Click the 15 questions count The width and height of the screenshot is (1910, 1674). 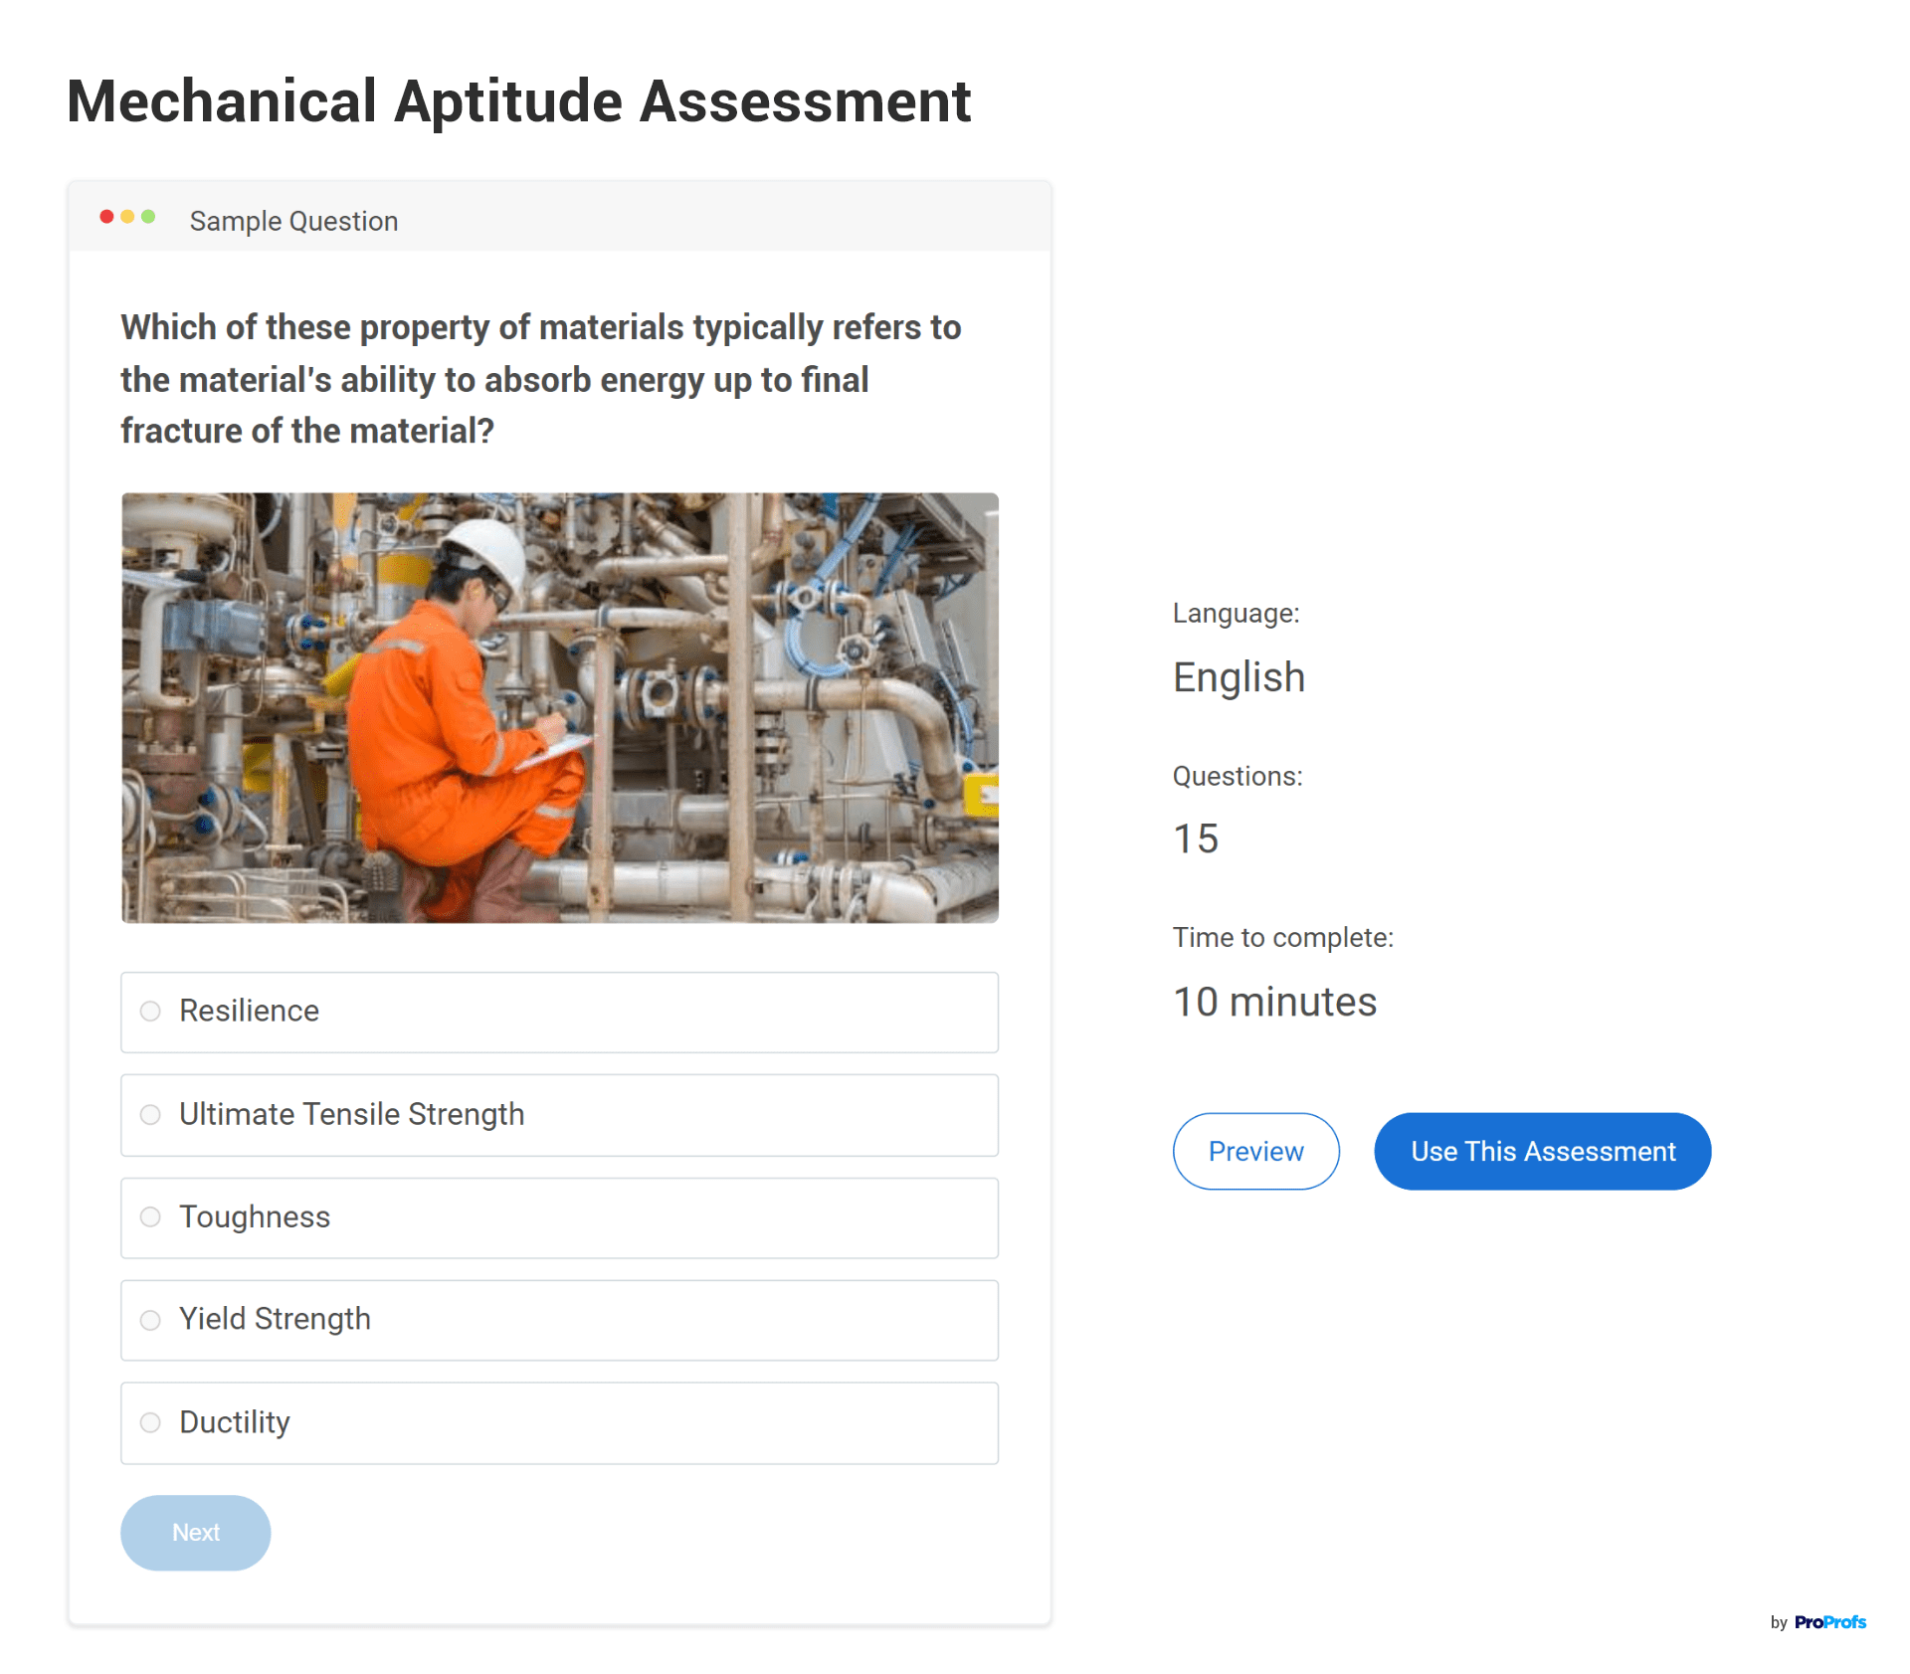[x=1195, y=838]
